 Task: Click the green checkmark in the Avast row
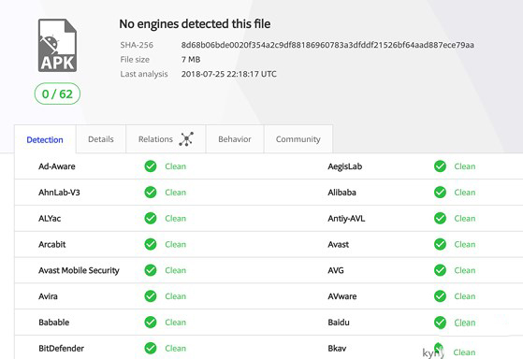(x=440, y=244)
